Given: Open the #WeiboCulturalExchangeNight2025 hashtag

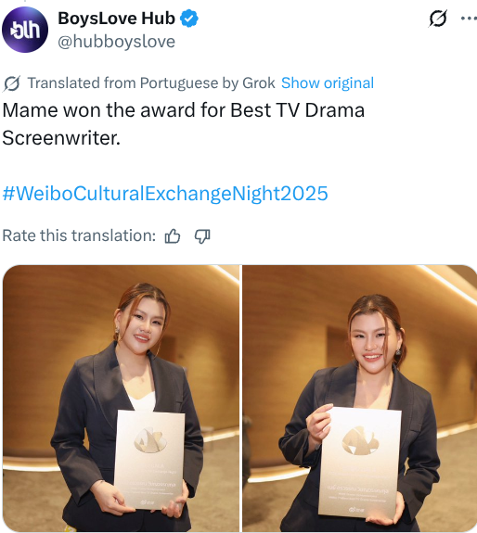Looking at the screenshot, I should coord(165,194).
